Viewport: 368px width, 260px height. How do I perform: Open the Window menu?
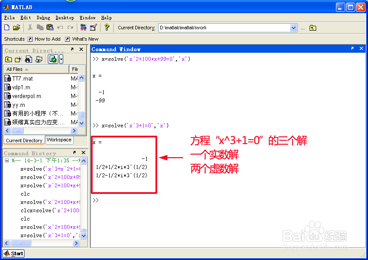coord(87,18)
